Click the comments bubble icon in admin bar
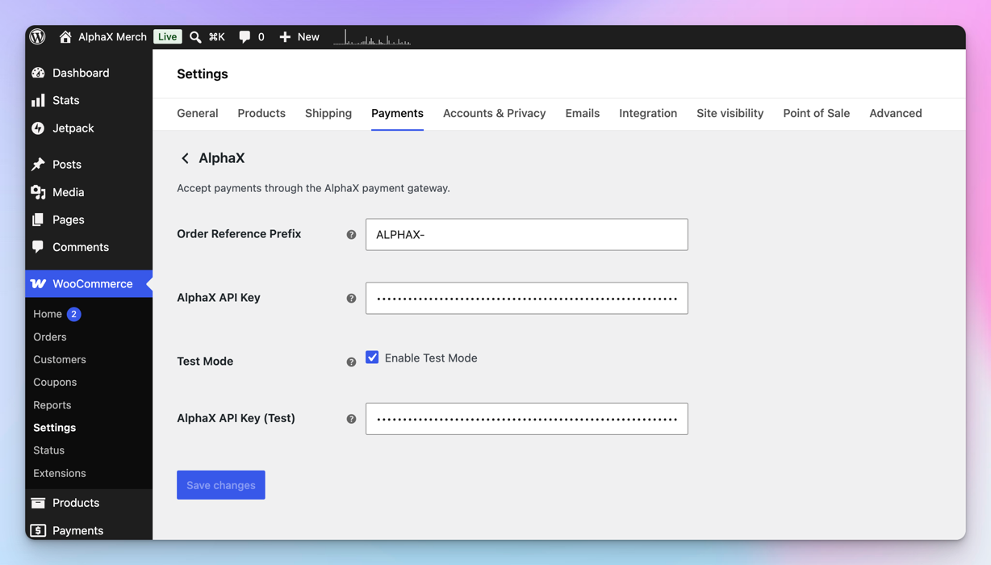991x565 pixels. coord(245,37)
